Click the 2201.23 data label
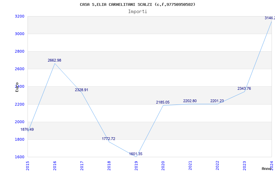The image size is (275, 172). [x=217, y=101]
